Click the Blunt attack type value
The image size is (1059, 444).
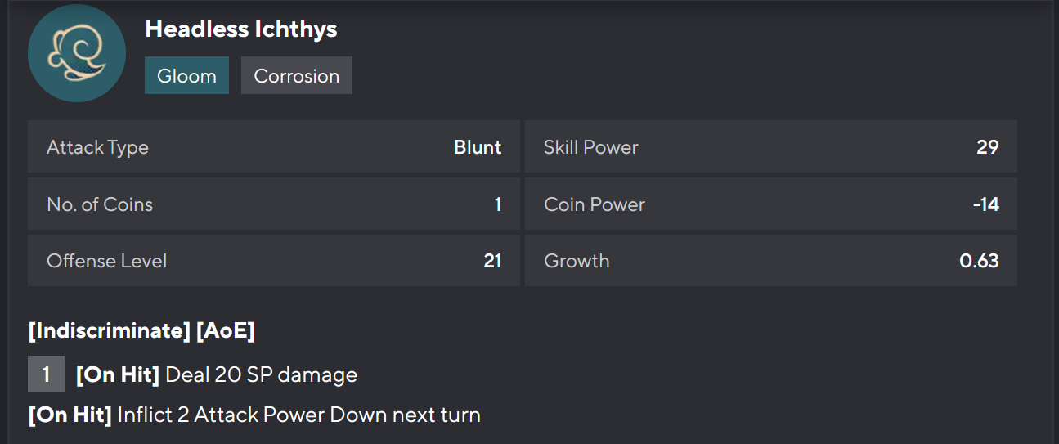(478, 147)
